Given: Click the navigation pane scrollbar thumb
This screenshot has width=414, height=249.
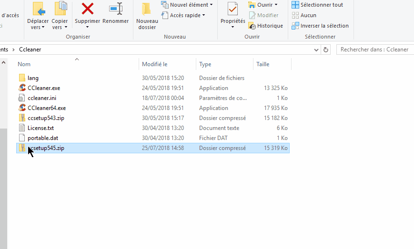Looking at the screenshot, I should point(3,189).
